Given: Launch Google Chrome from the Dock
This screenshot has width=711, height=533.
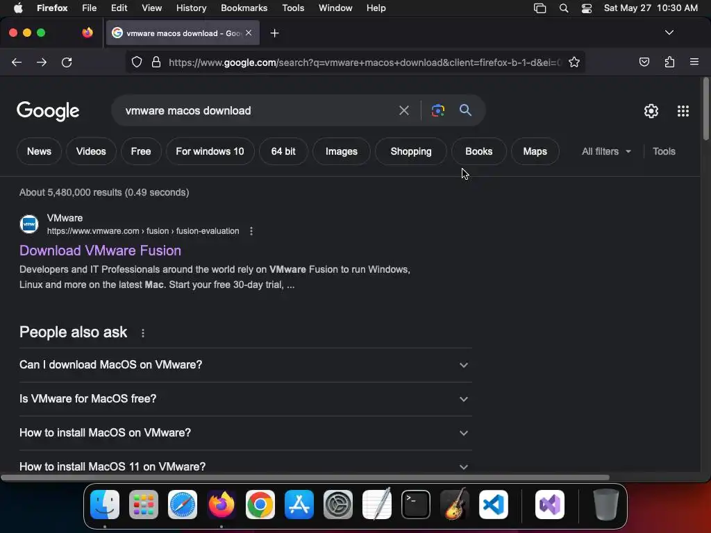Looking at the screenshot, I should click(x=260, y=505).
